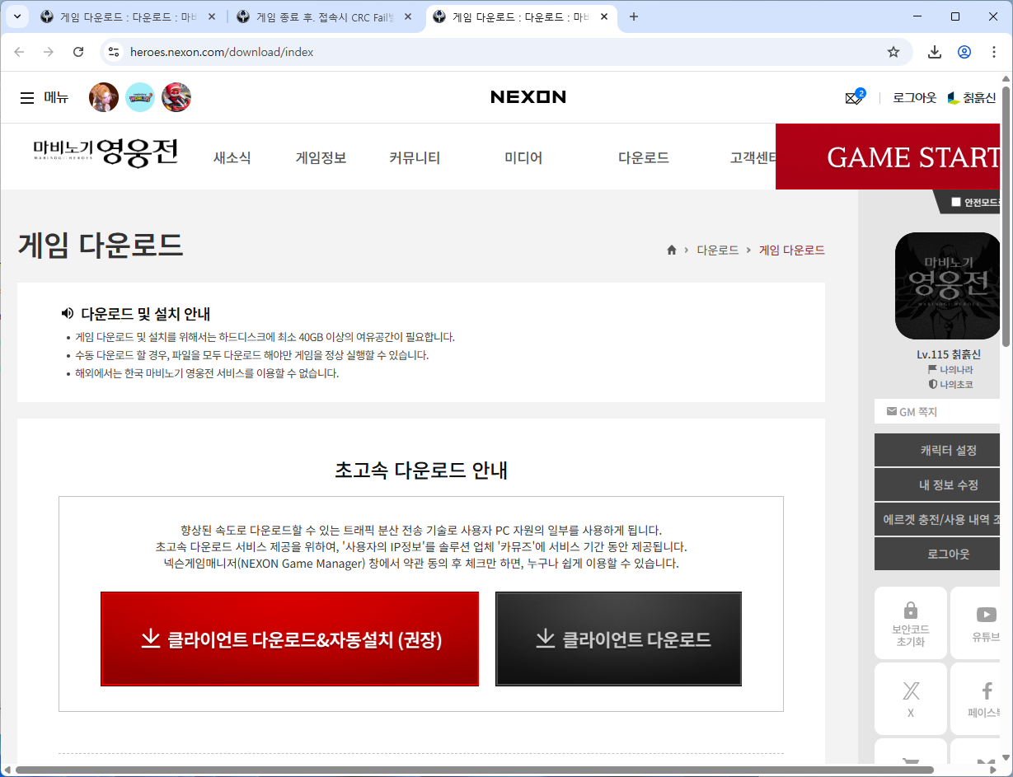This screenshot has height=777, width=1013.
Task: Open Chrome profile icon
Action: pos(964,52)
